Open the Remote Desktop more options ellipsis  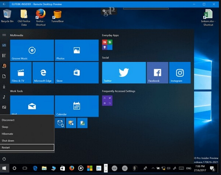[113, 11]
